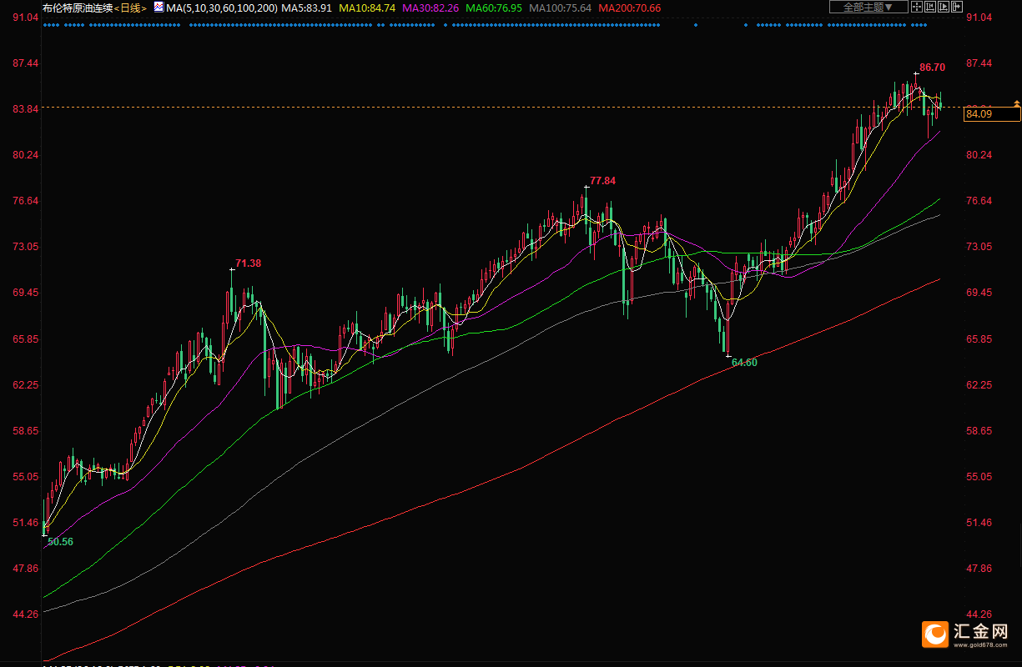1022x667 pixels.
Task: Click right axis label 69.45
Action: click(x=978, y=293)
